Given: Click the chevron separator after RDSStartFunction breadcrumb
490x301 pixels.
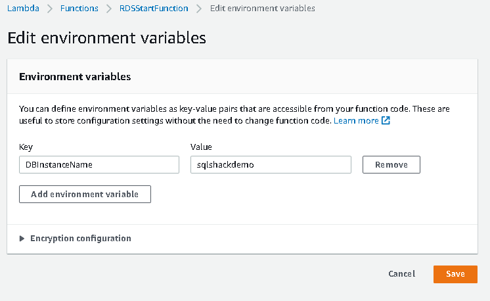Looking at the screenshot, I should coord(198,9).
